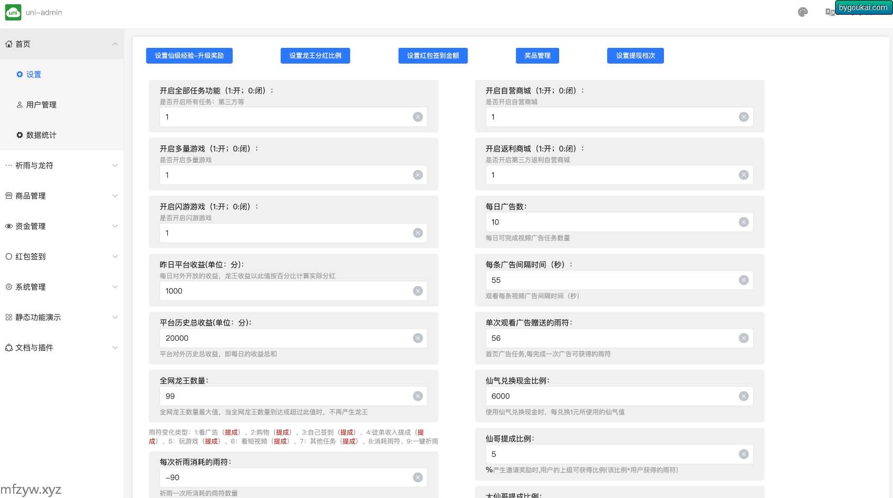
Task: Clear the 每日广告数 input with X icon
Action: 743,222
